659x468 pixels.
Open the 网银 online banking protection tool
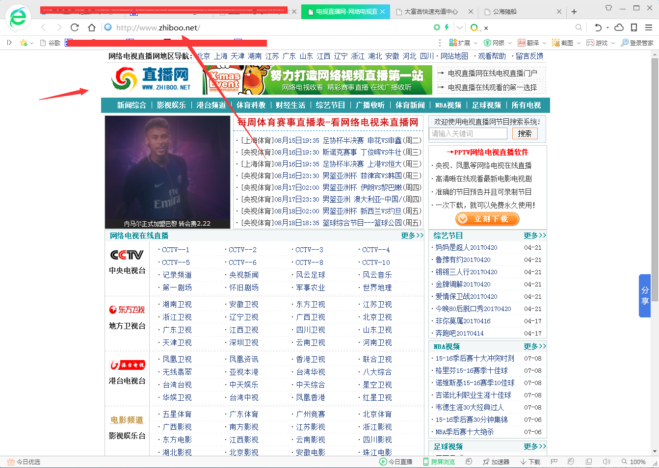(x=495, y=43)
